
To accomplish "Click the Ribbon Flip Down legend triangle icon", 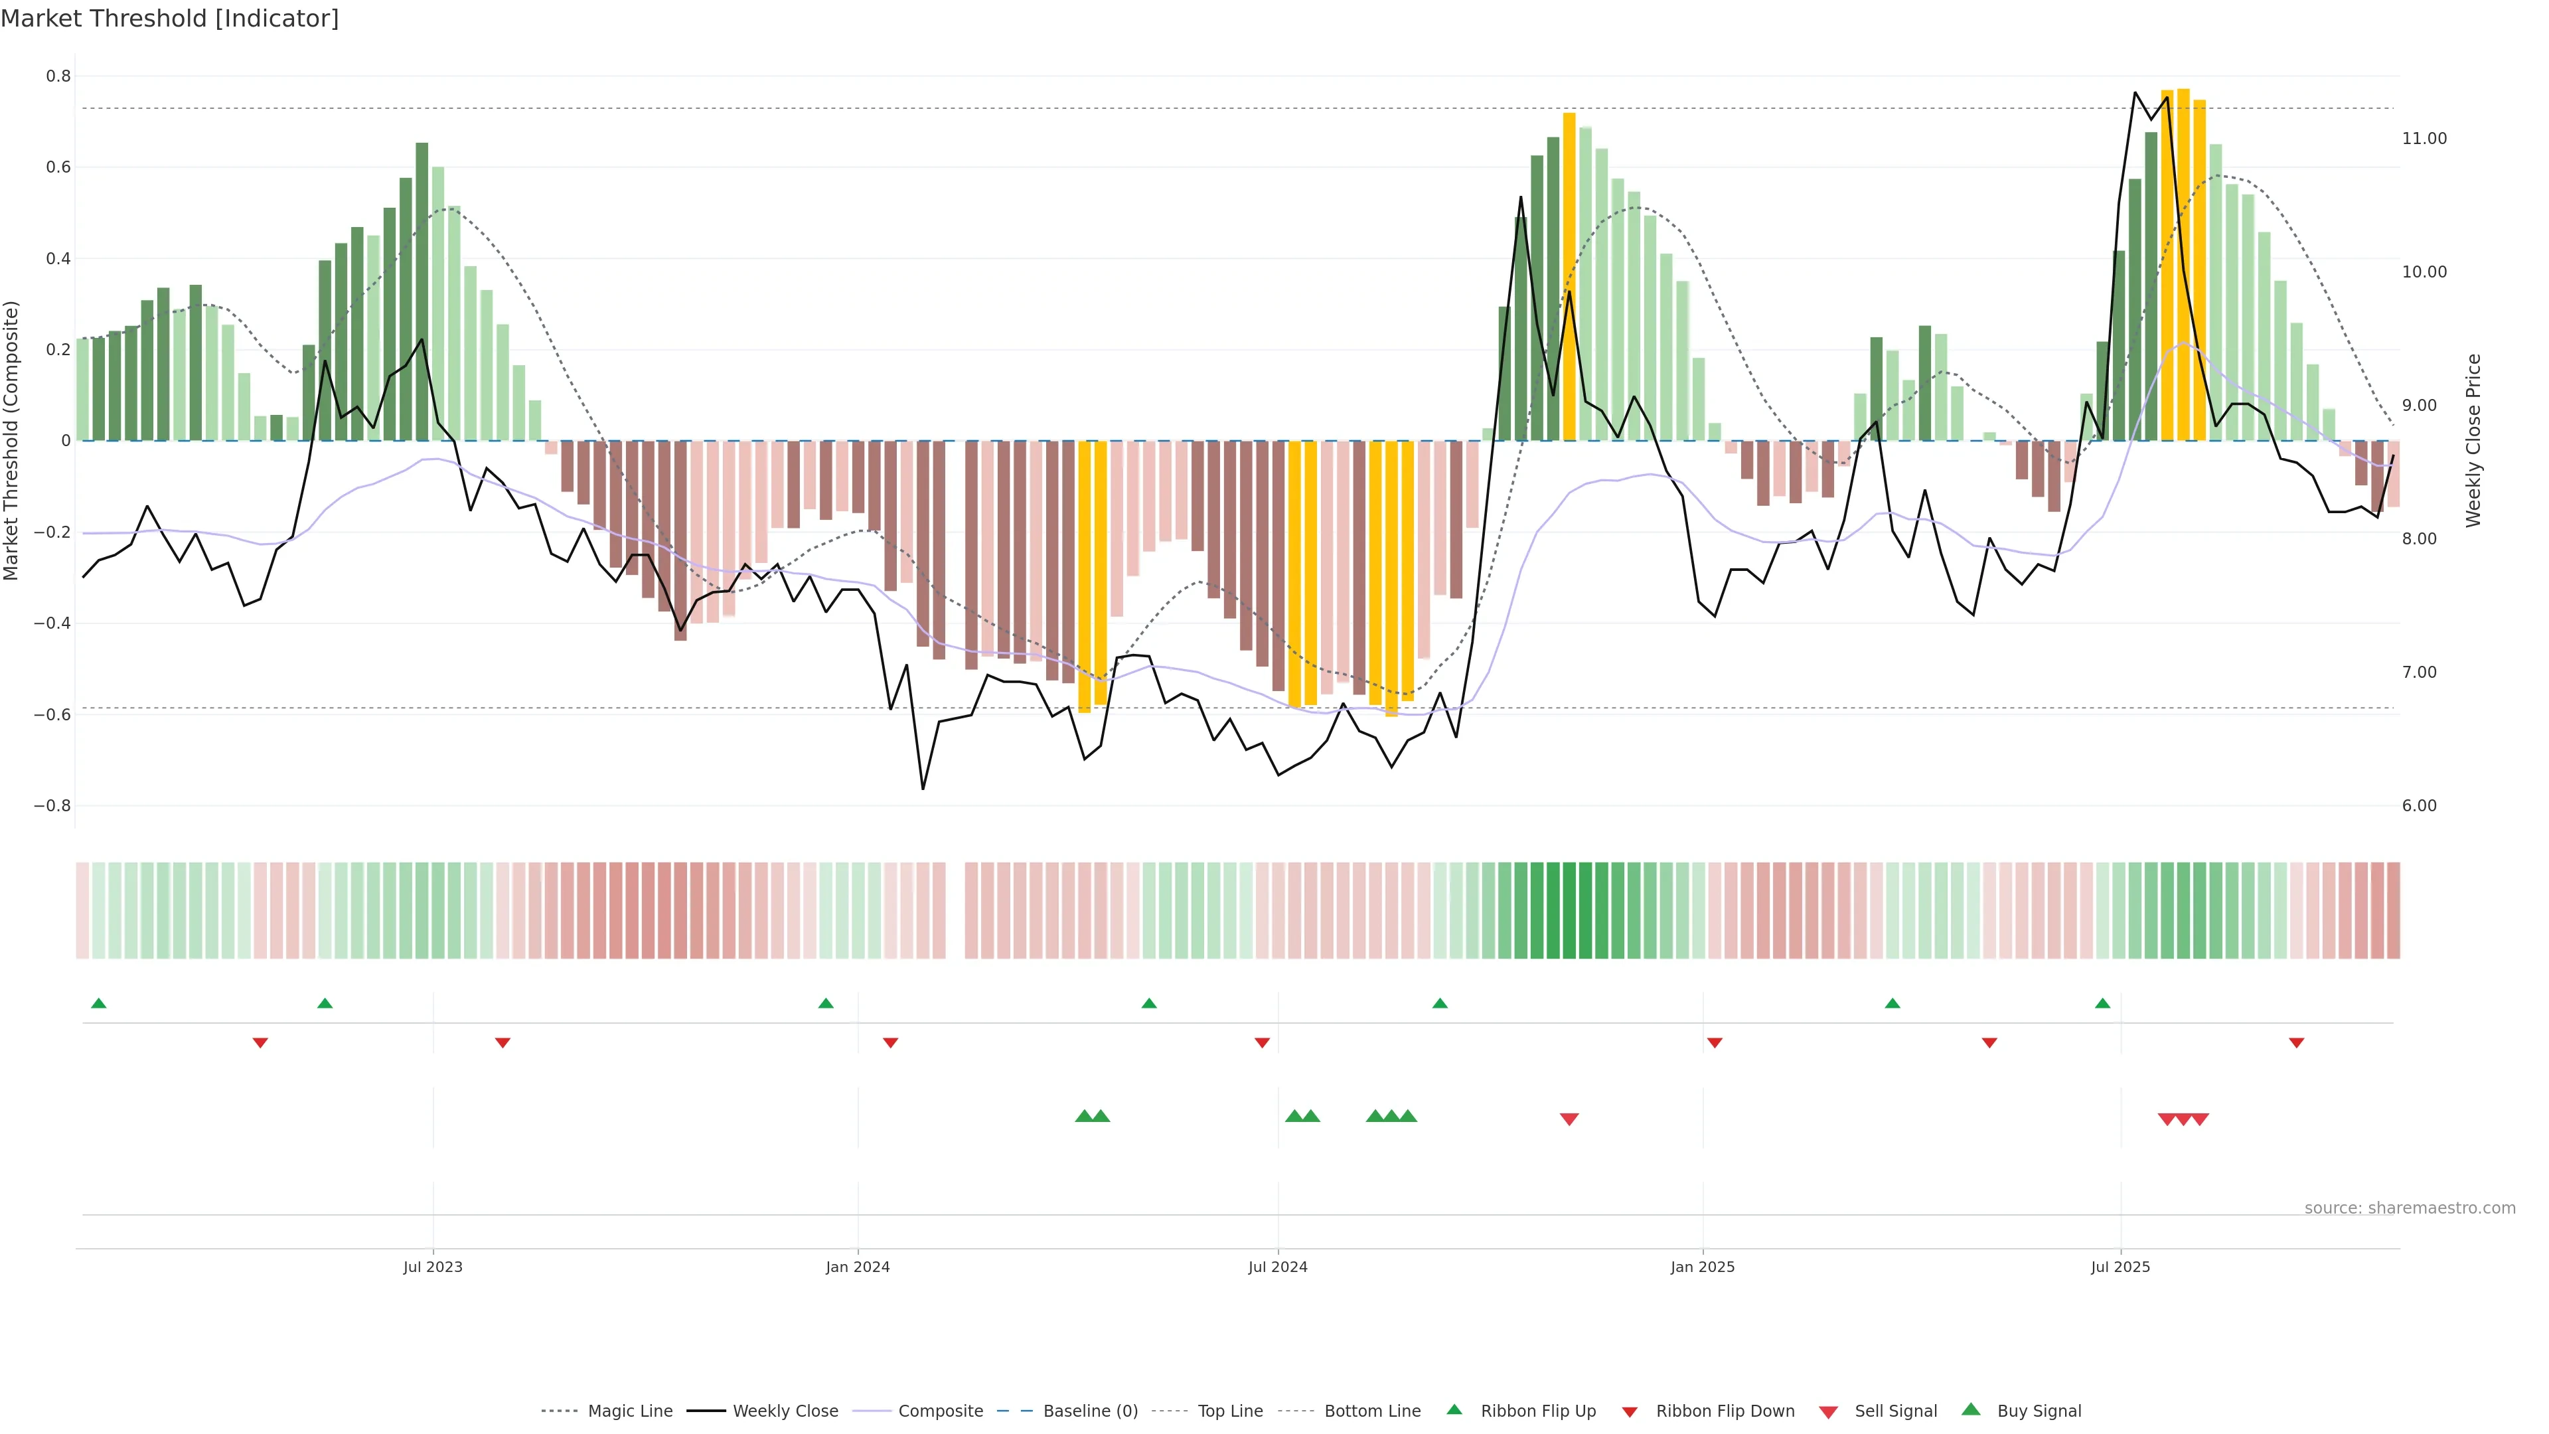I will click(x=1630, y=1411).
